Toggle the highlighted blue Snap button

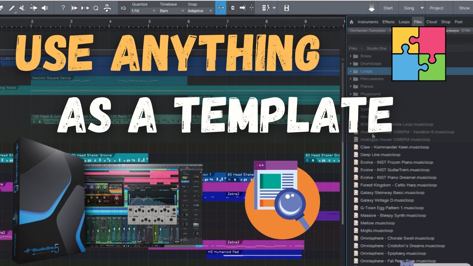pos(221,8)
